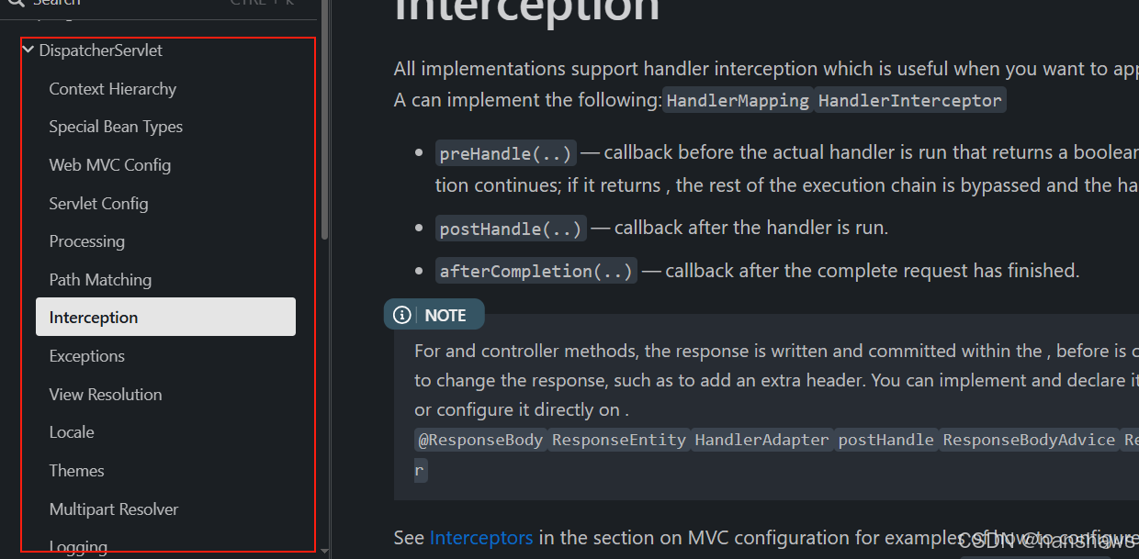
Task: Select the highlighted Interception item
Action: (x=94, y=318)
